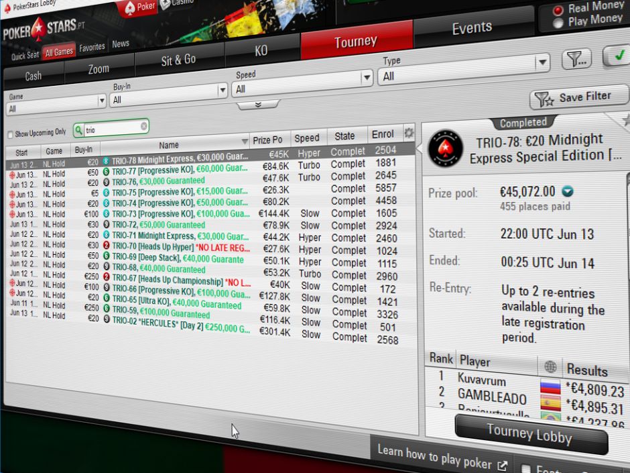Viewport: 630px width, 473px height.
Task: Click the Spanish flag next to GAMBLEADO
Action: pos(550,403)
